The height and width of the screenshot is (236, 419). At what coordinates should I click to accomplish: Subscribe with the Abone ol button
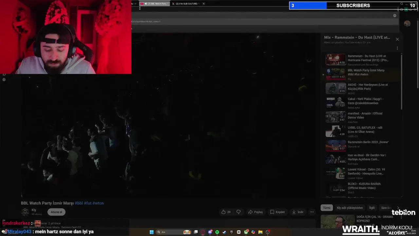[x=56, y=212]
